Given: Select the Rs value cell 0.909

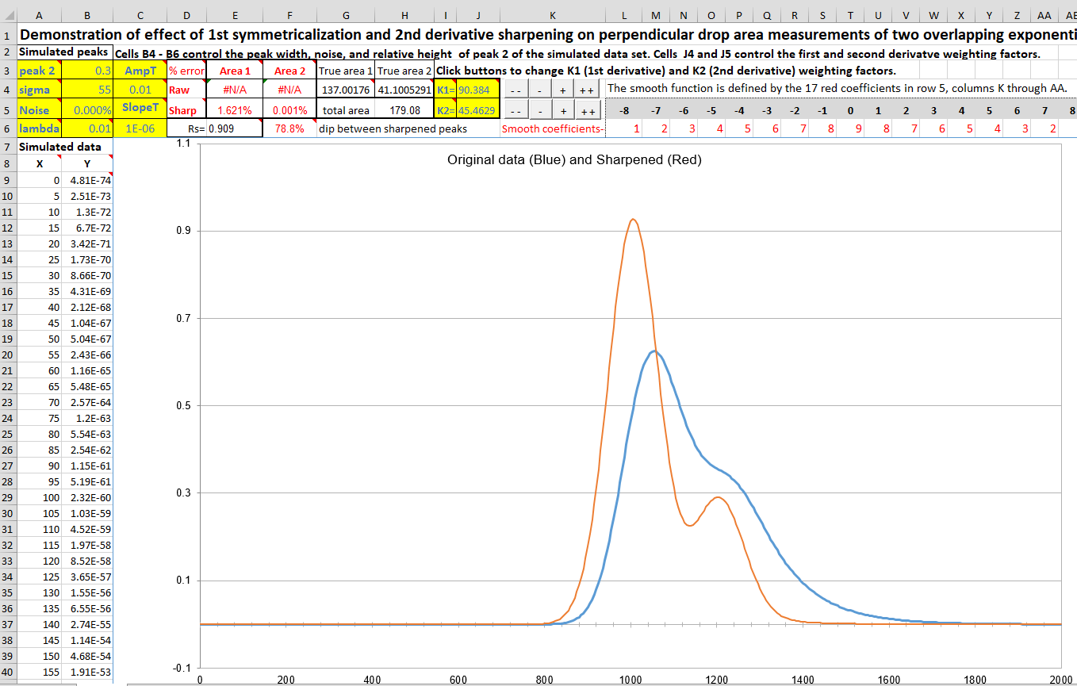Looking at the screenshot, I should (x=233, y=128).
